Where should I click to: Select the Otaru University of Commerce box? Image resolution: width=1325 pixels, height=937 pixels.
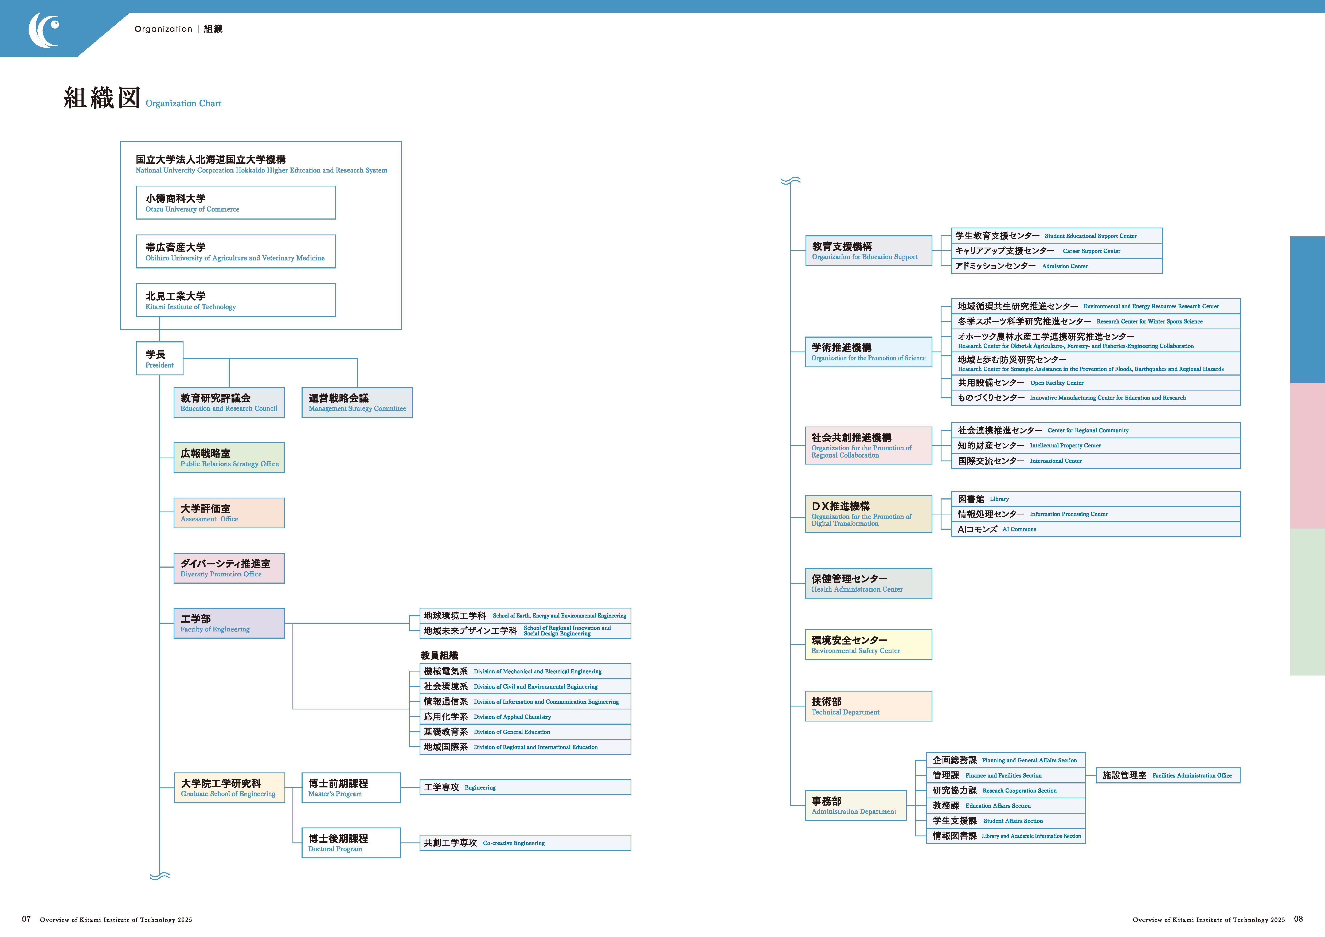point(236,202)
